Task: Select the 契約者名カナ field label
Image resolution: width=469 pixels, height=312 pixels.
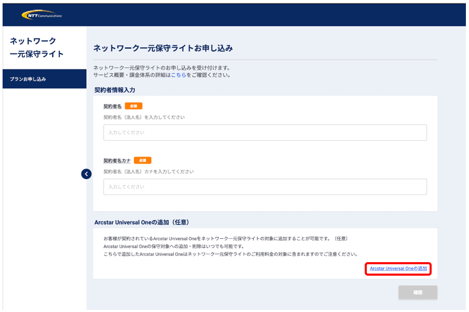Action: tap(117, 161)
